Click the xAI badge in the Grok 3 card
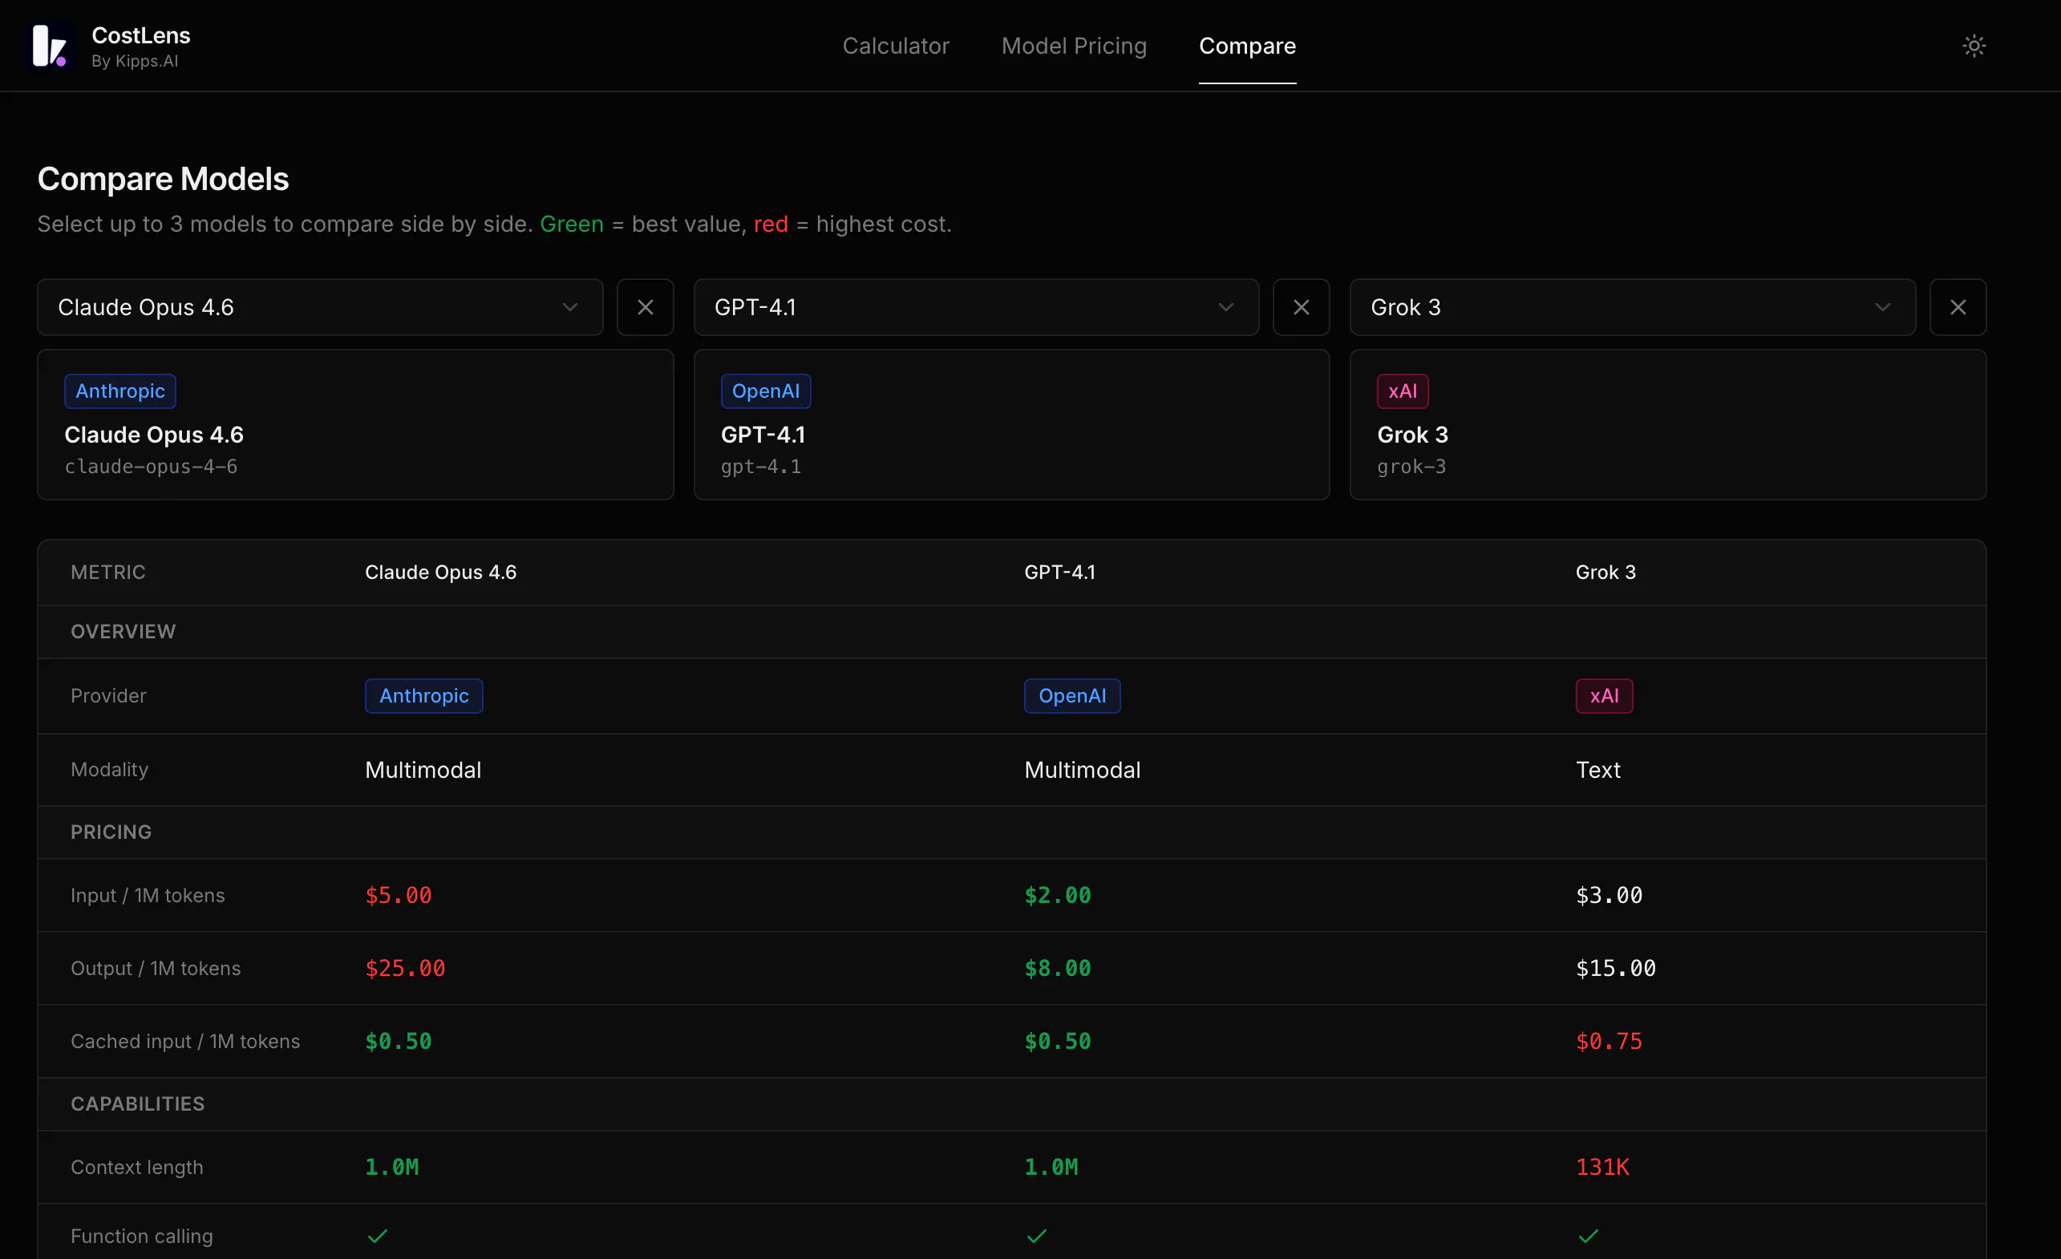Screen dimensions: 2061x1259 click(x=1402, y=391)
